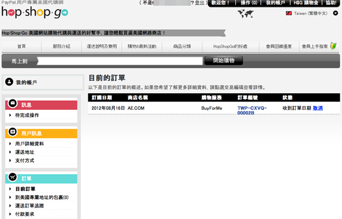The height and width of the screenshot is (219, 342).
Task: Click the arrow beside 支付方式
Action: [10, 160]
